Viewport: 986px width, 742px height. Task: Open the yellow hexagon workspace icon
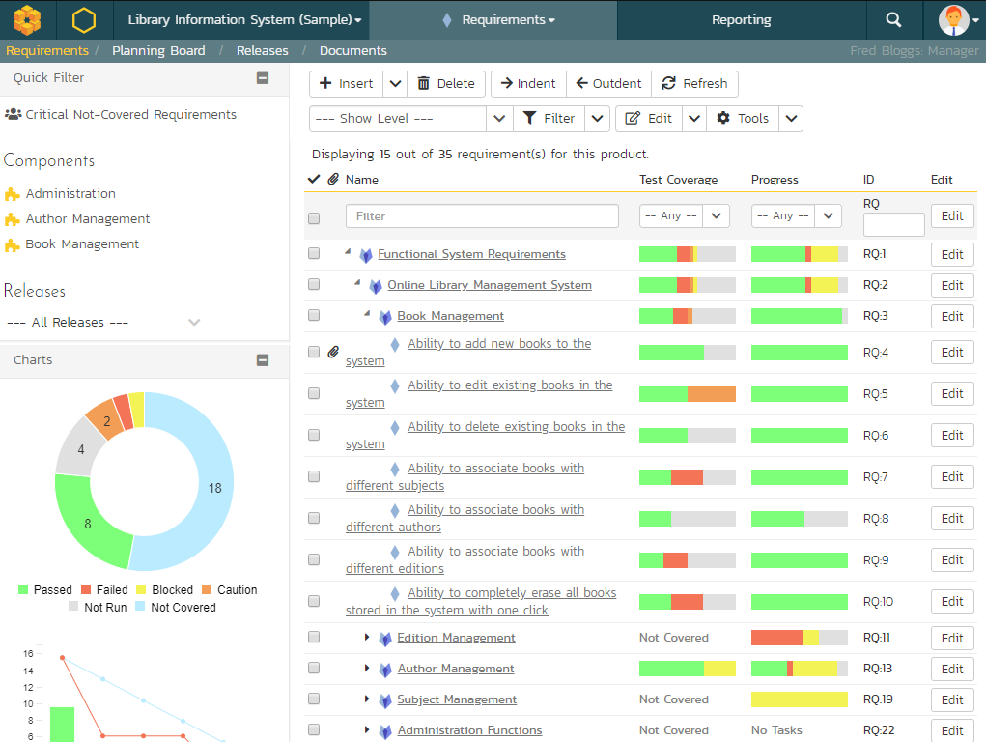tap(84, 19)
